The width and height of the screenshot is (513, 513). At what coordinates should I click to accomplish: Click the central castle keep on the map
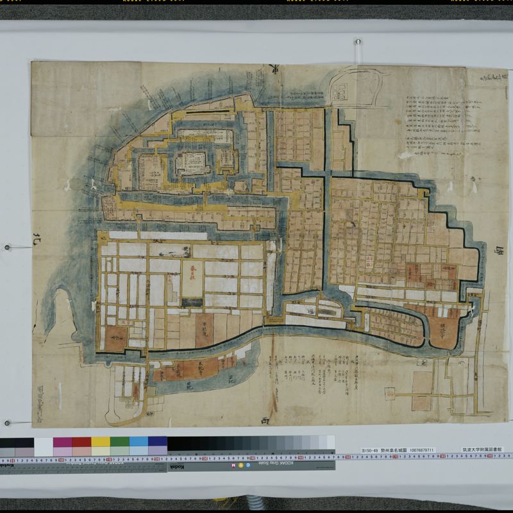click(194, 163)
